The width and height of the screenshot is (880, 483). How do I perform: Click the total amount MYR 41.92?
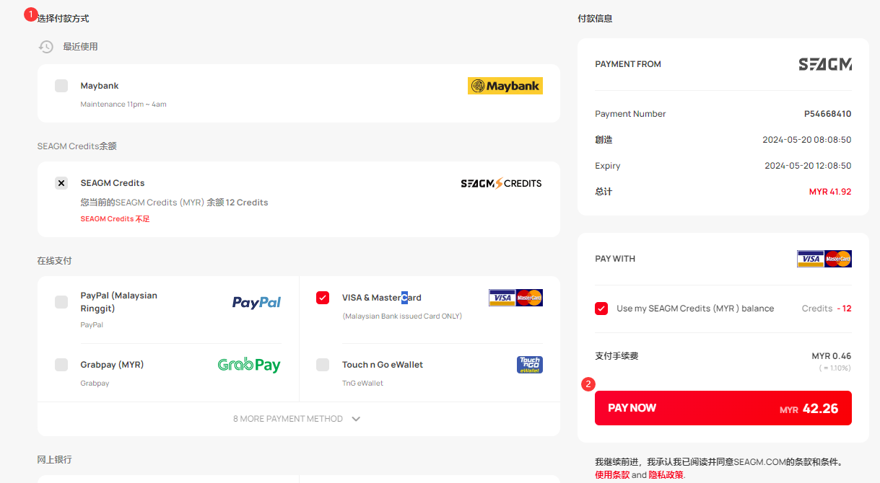pyautogui.click(x=830, y=192)
